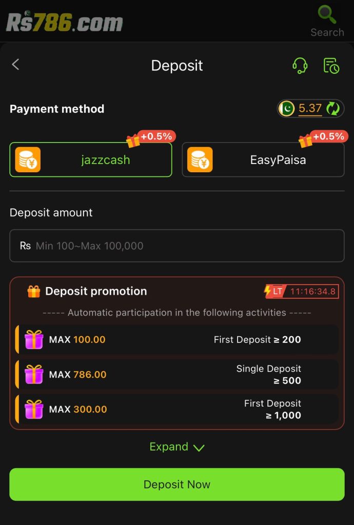Tap the LT countdown timer badge
The height and width of the screenshot is (525, 354).
click(301, 292)
